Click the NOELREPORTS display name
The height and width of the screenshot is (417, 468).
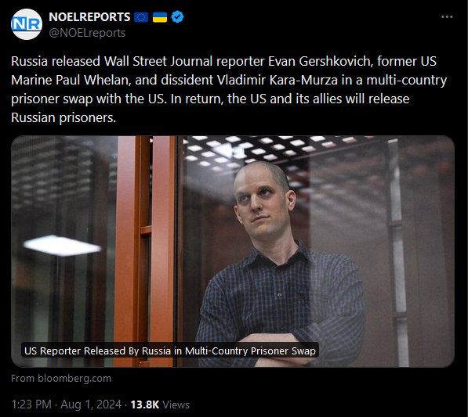pyautogui.click(x=89, y=17)
